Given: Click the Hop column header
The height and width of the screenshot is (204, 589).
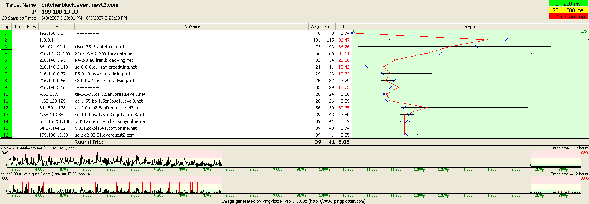Looking at the screenshot, I should pos(6,26).
